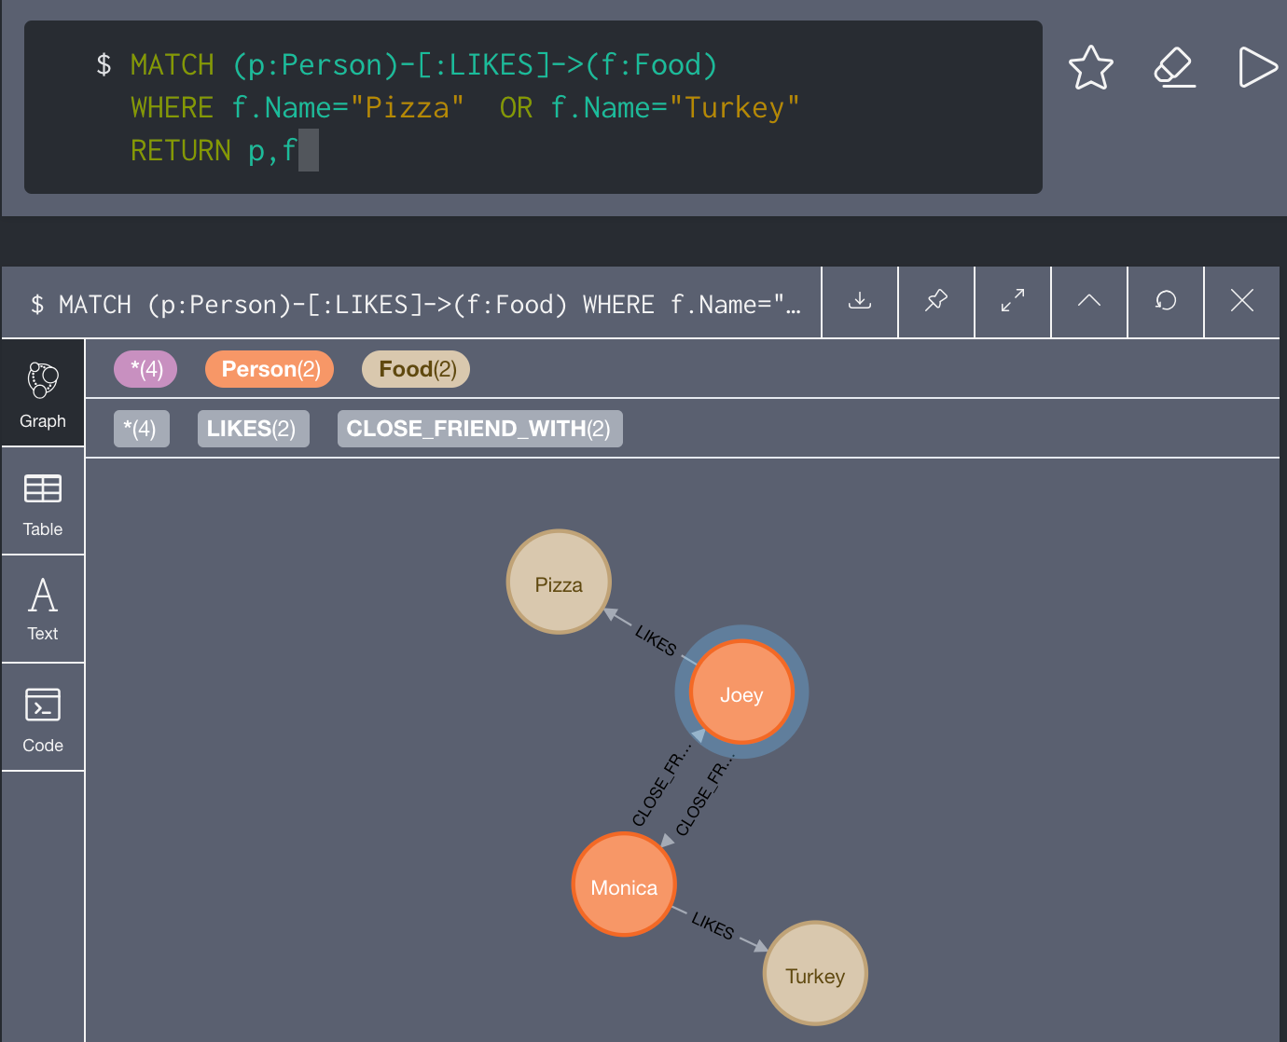Select the Pizza food node
The height and width of the screenshot is (1042, 1287).
(559, 583)
